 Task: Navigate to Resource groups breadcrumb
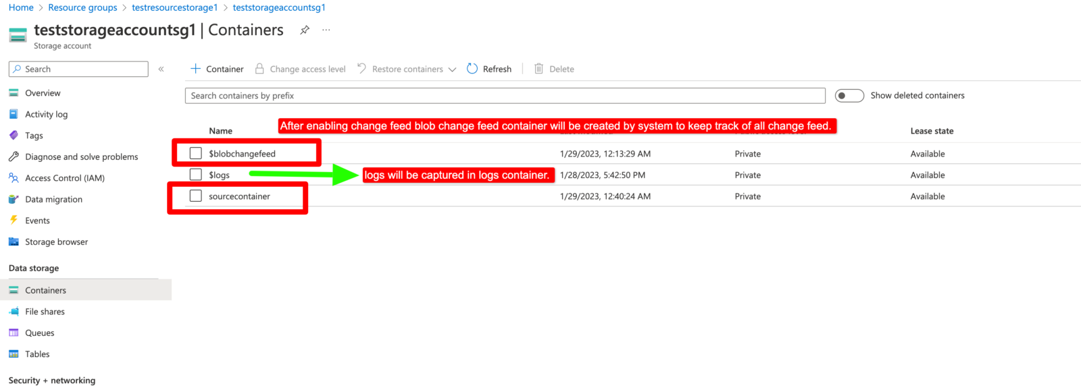click(x=82, y=7)
